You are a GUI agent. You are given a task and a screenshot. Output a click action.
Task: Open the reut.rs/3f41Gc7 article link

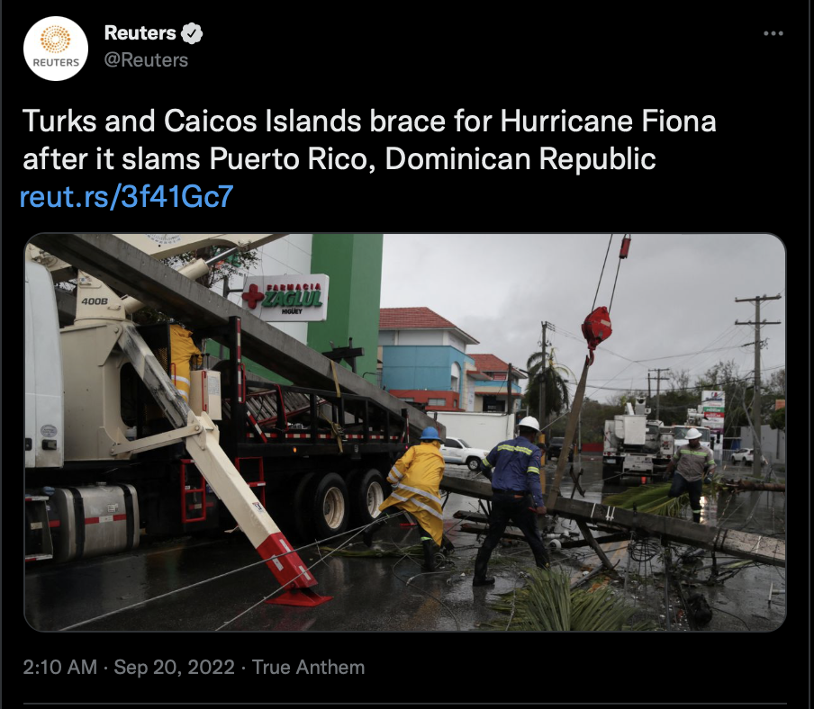tap(126, 196)
